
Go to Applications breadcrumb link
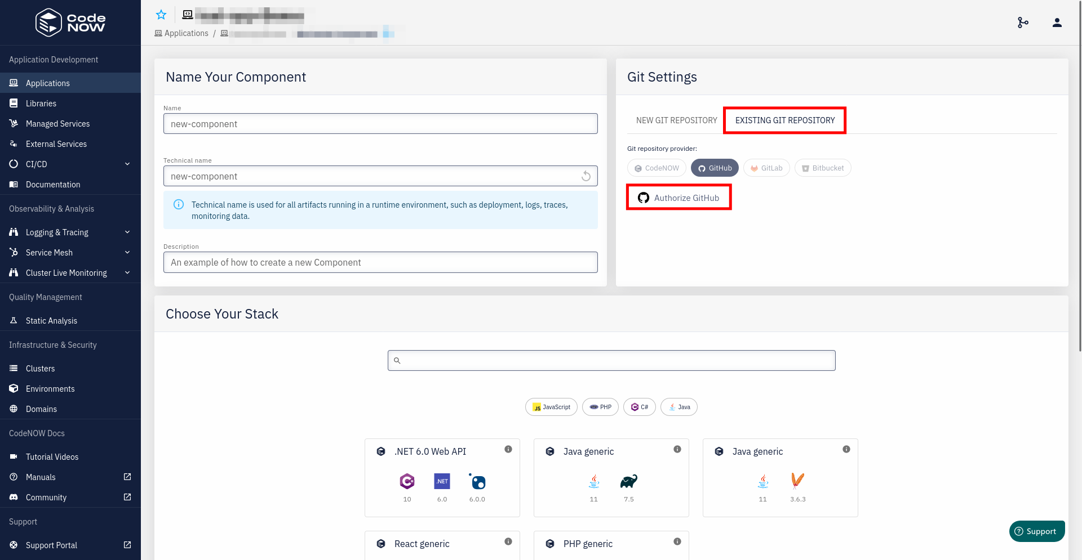click(181, 33)
